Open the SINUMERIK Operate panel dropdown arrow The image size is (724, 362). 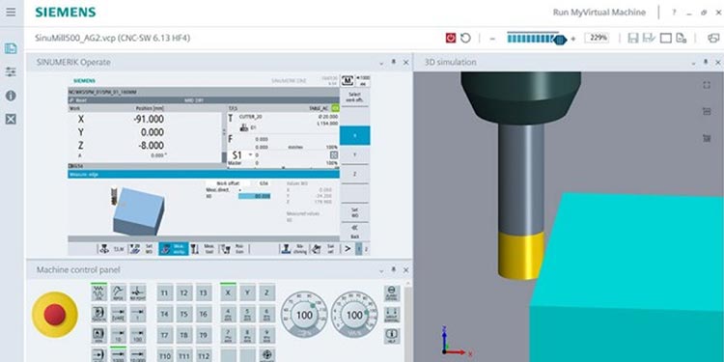(382, 63)
